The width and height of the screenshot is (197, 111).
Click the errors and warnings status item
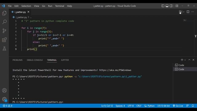[7, 106]
